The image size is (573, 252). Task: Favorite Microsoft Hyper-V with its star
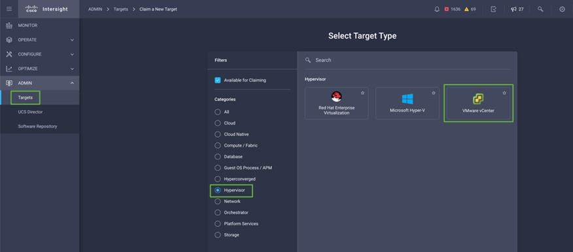point(434,93)
